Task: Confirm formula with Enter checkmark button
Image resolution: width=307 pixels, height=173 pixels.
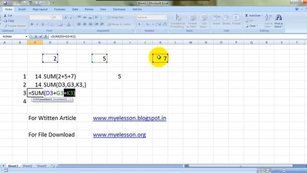Action: click(41, 37)
